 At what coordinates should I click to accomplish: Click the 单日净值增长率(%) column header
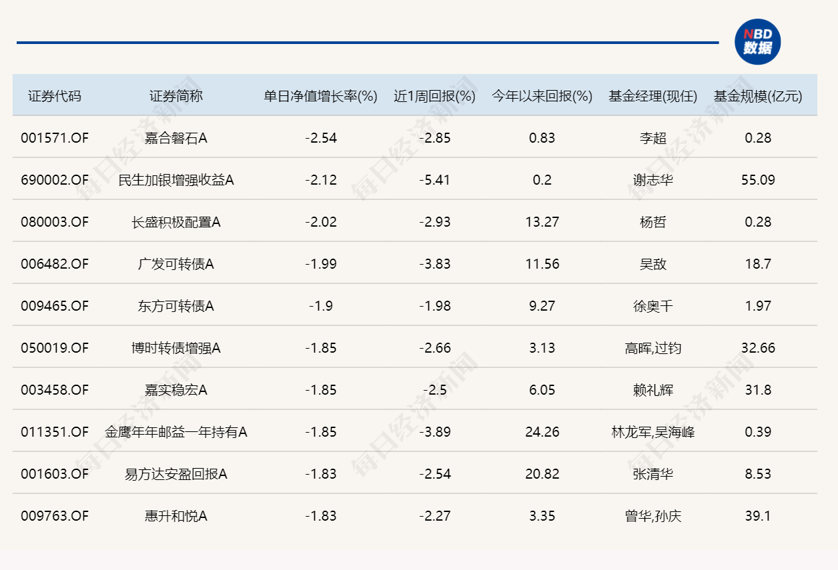coord(321,96)
